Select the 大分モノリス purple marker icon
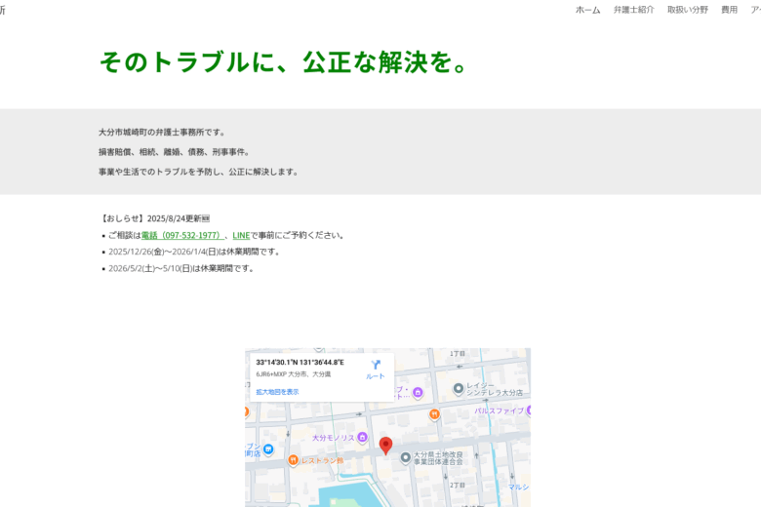Screen dimensions: 761x507 point(362,438)
